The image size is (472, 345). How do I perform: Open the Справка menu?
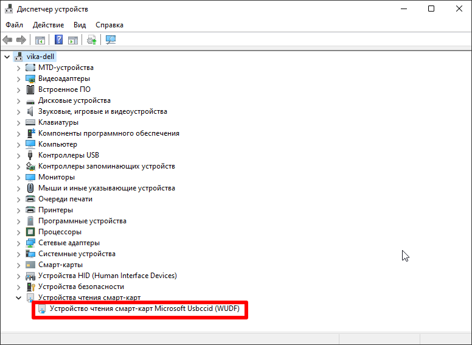(109, 25)
